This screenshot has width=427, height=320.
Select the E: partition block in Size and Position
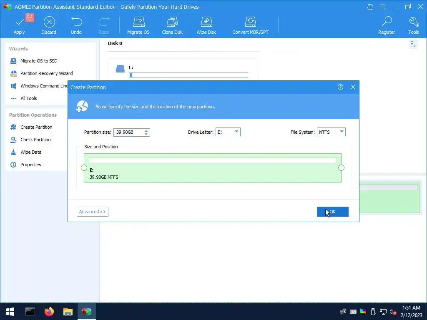pos(213,168)
